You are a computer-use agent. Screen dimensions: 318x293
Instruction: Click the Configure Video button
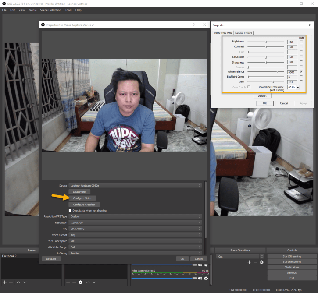click(x=82, y=198)
